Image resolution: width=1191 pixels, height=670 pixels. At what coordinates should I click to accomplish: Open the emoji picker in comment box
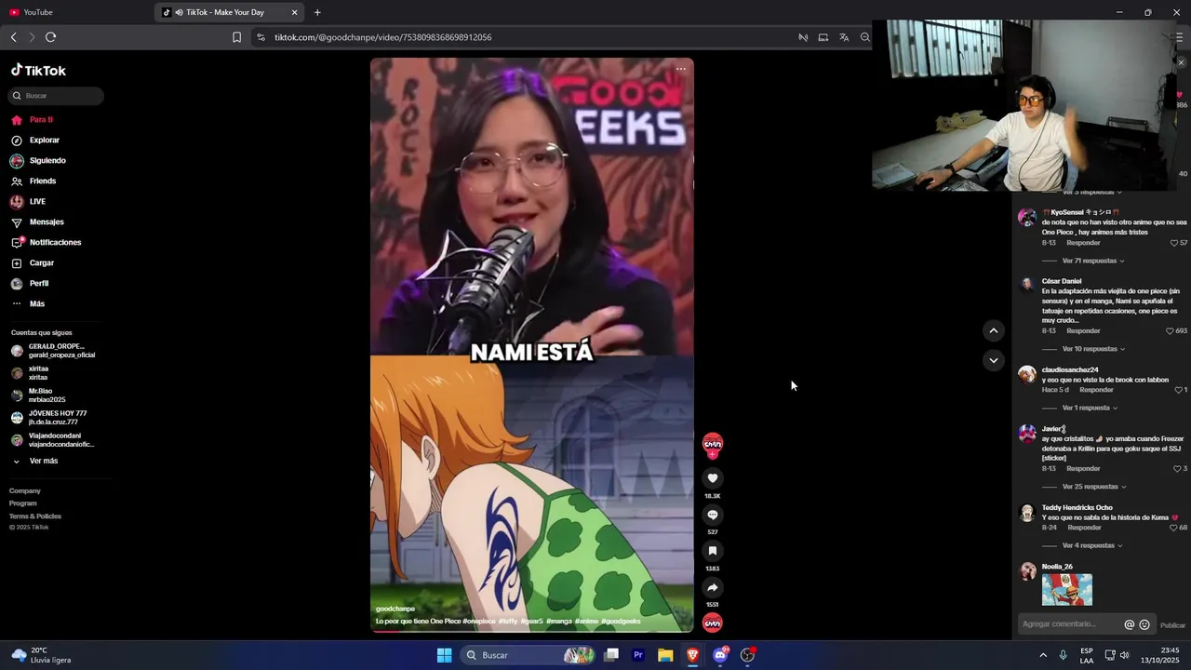1144,625
